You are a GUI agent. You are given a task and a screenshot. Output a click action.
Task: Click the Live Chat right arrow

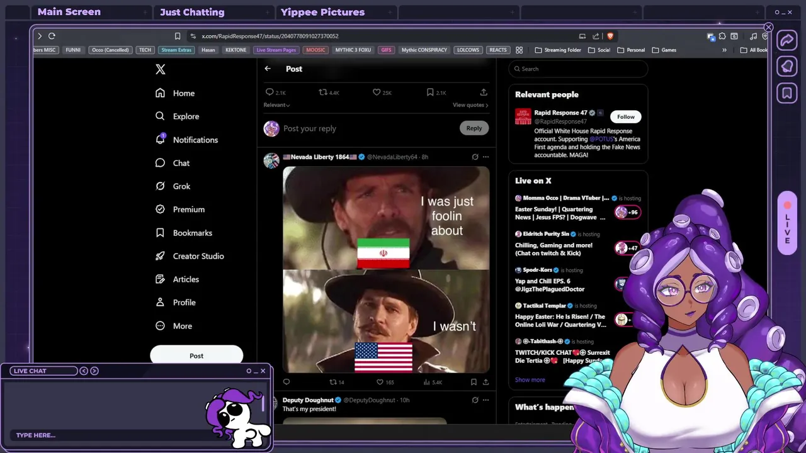pos(94,371)
